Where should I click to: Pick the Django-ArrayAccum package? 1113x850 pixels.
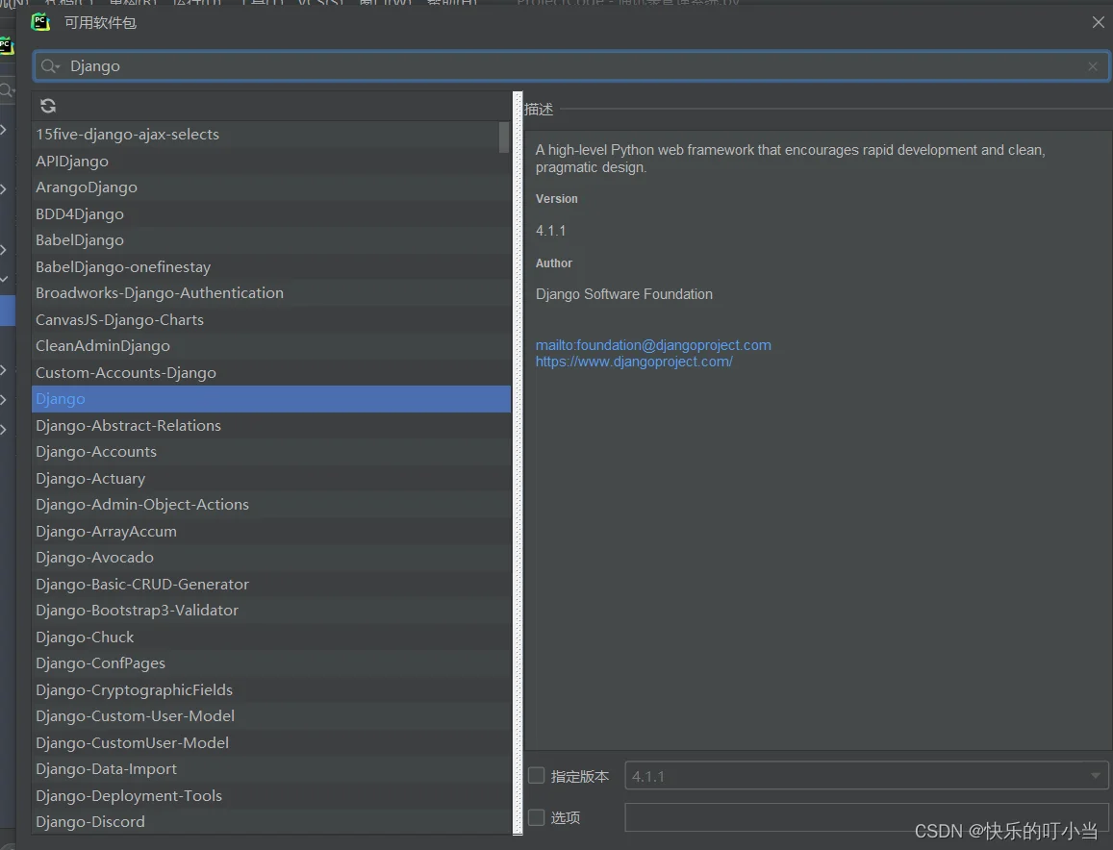click(x=271, y=531)
